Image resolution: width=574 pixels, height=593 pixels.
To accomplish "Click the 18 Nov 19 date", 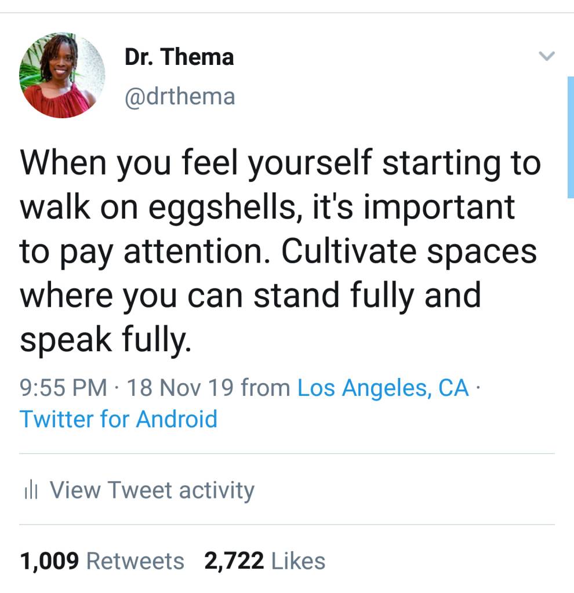I will tap(180, 388).
